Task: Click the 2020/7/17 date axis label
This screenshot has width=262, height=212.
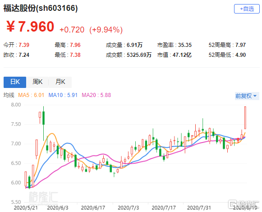Action: point(164,208)
